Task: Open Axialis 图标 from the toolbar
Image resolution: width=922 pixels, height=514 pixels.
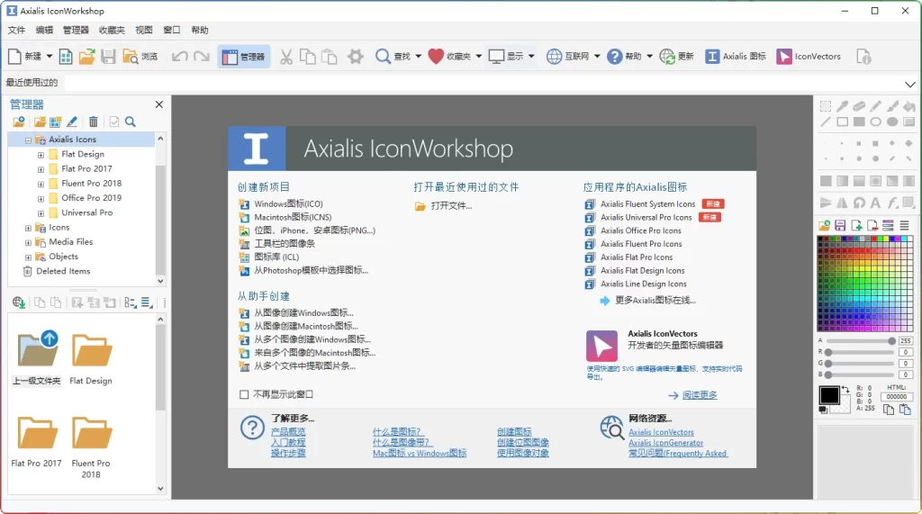Action: (736, 57)
